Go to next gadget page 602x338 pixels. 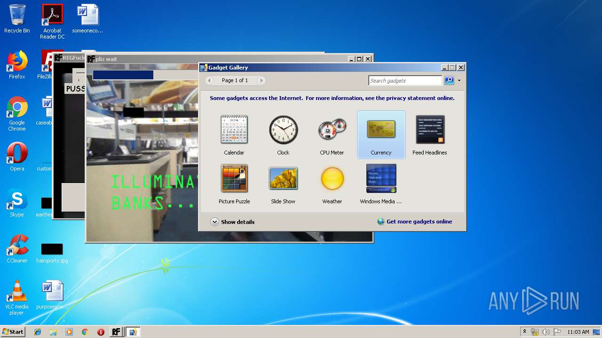coord(261,81)
